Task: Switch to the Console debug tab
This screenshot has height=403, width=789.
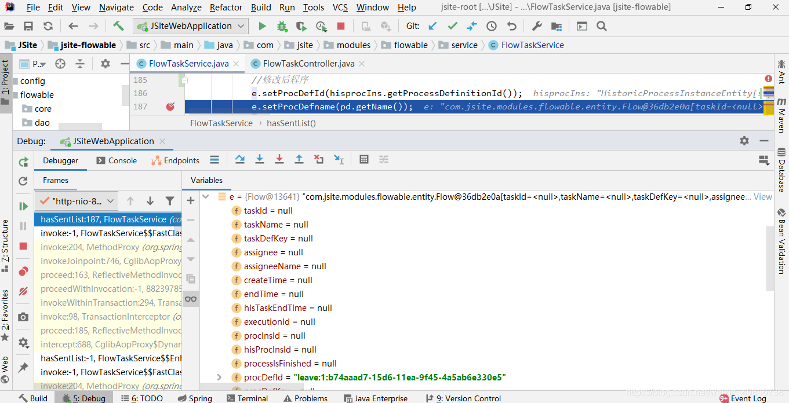Action: pos(117,160)
